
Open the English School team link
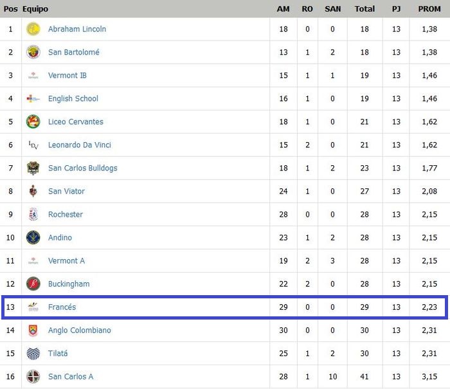coord(73,98)
